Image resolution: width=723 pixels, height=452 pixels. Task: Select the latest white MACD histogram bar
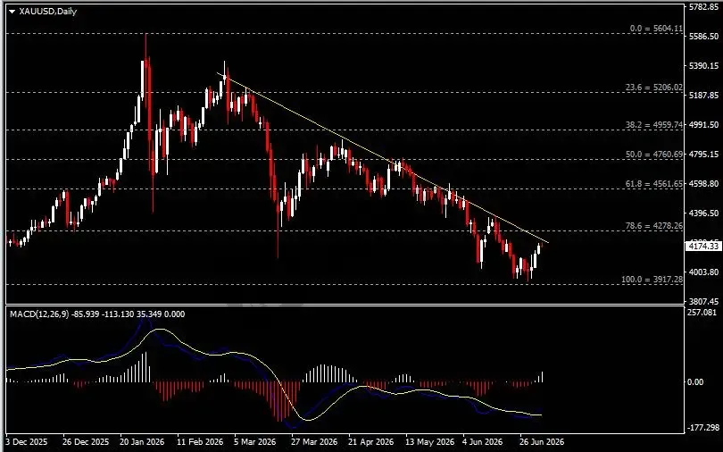pos(543,377)
